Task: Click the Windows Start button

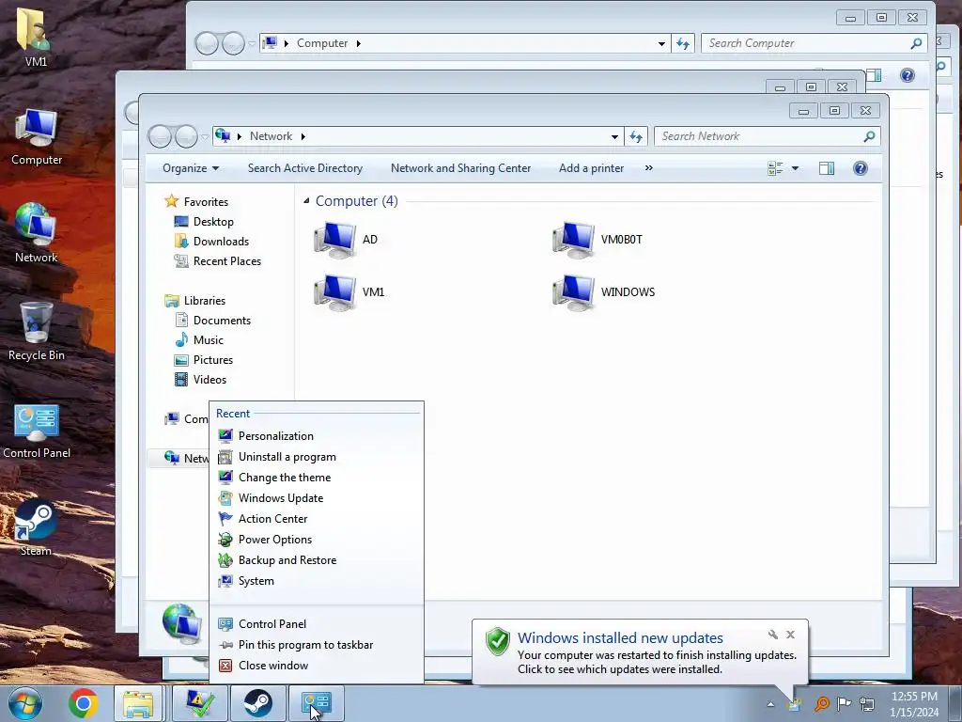Action: click(x=25, y=703)
